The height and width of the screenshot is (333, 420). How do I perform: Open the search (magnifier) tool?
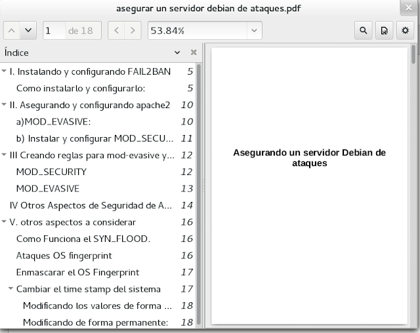click(363, 31)
